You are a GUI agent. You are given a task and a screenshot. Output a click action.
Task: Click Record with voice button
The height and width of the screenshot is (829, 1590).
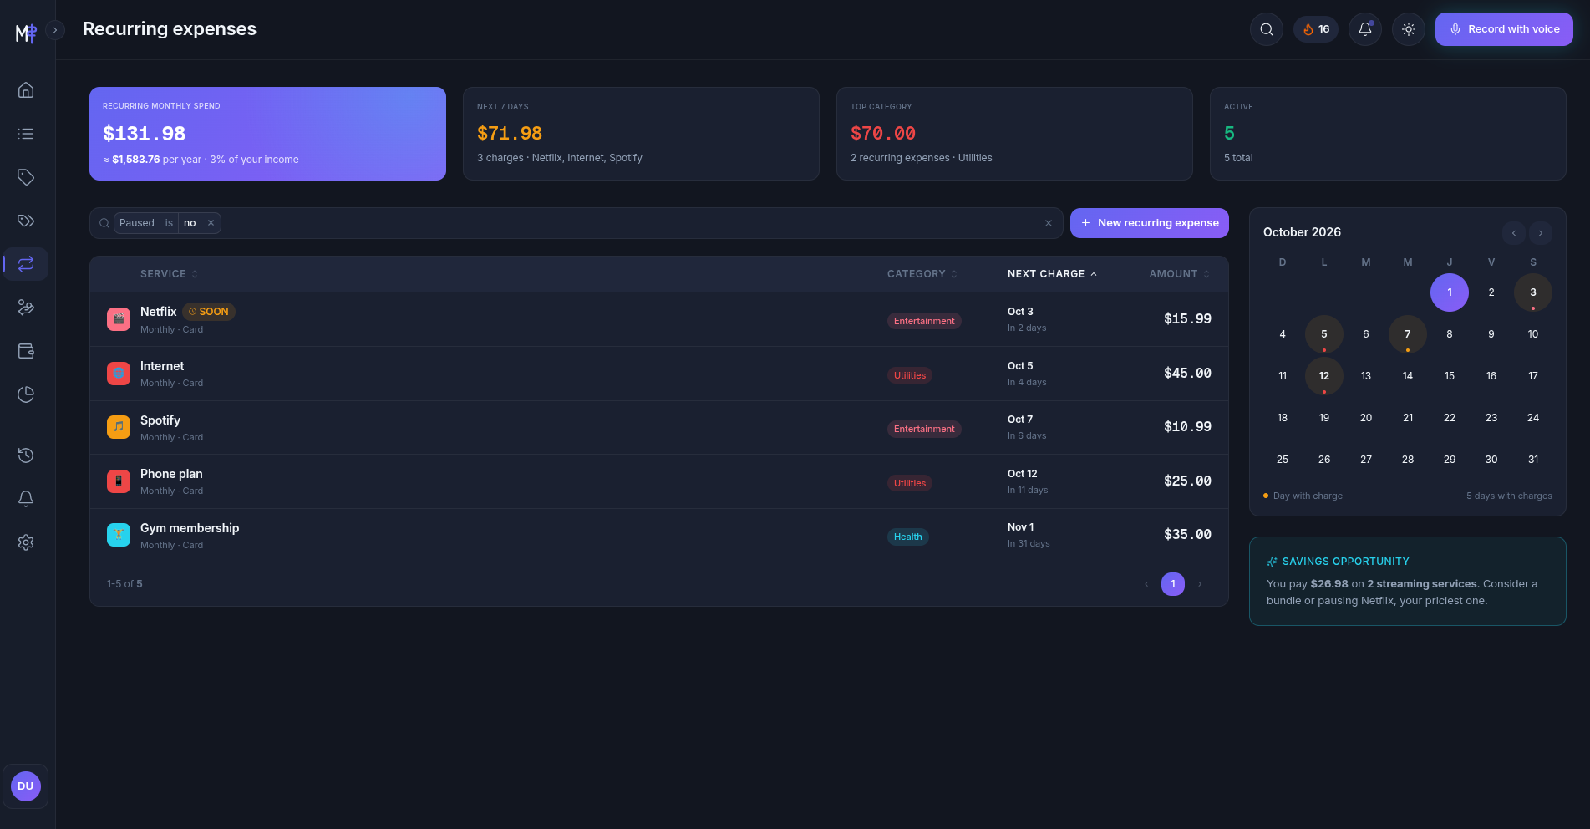click(1504, 29)
